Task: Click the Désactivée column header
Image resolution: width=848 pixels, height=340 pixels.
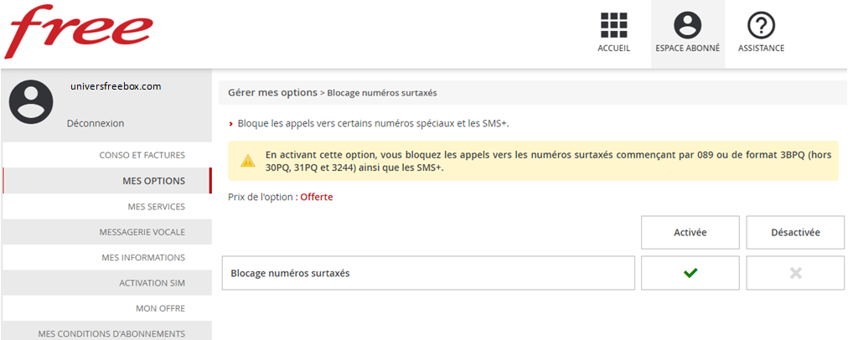Action: (x=795, y=232)
